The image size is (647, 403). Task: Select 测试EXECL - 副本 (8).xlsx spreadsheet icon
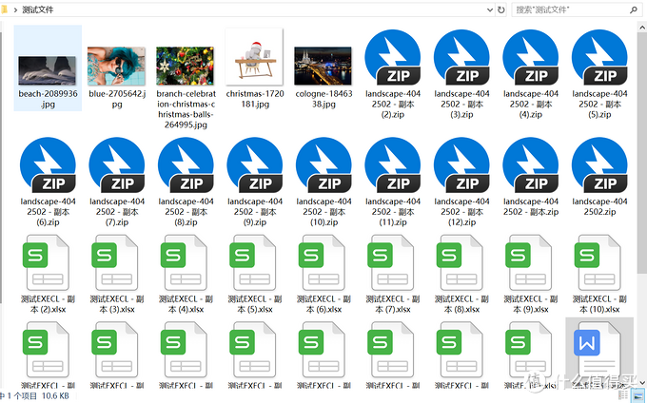(460, 262)
